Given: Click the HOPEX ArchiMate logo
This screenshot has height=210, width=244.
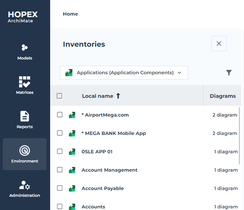Looking at the screenshot, I should point(23,17).
